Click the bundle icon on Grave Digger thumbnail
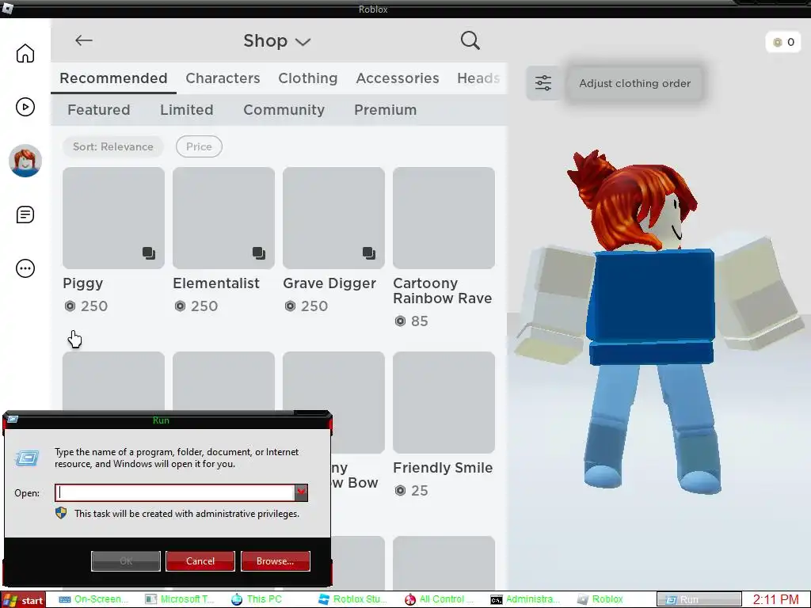This screenshot has width=811, height=608. (369, 253)
